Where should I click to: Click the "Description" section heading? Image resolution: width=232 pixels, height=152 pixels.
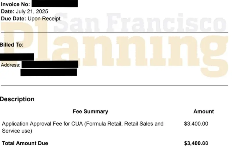click(17, 99)
